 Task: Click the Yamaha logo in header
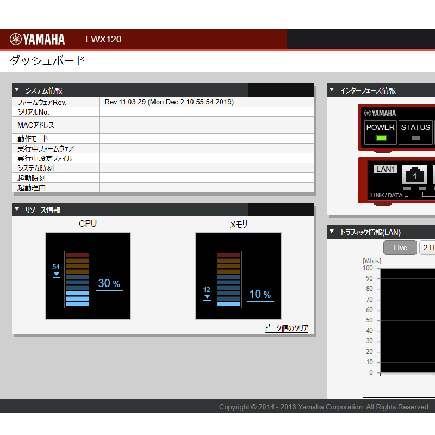37,39
